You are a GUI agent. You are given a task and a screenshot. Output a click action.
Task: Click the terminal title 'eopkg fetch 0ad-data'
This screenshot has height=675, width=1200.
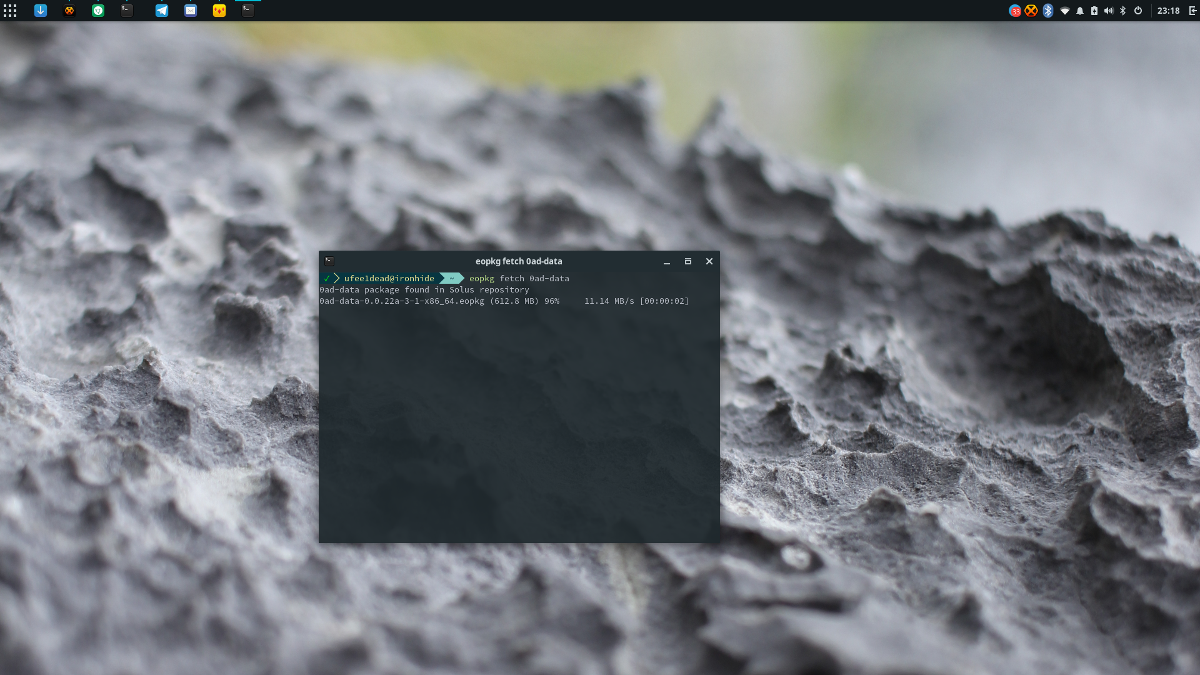519,261
